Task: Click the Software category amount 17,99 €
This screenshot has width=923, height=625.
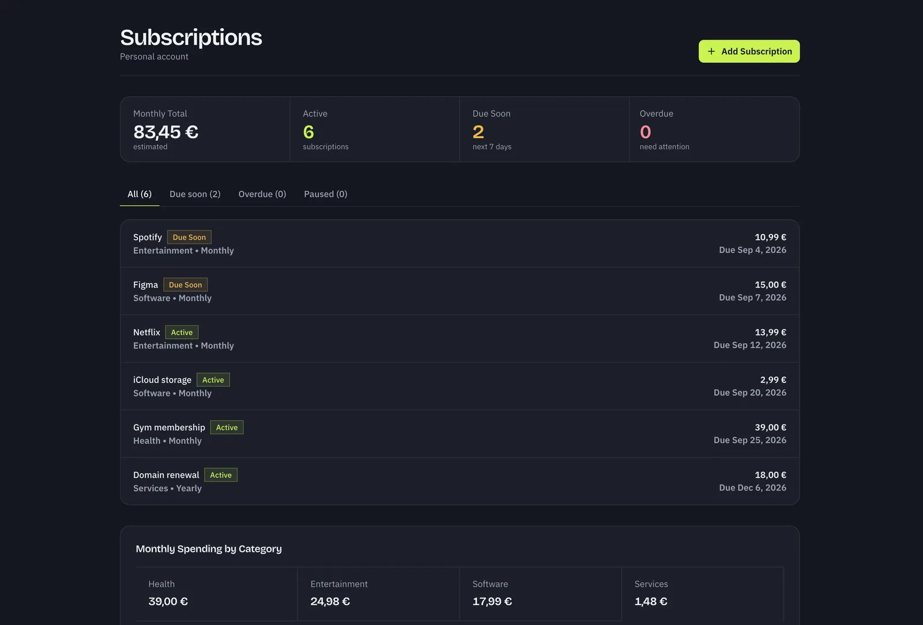Action: click(x=492, y=601)
